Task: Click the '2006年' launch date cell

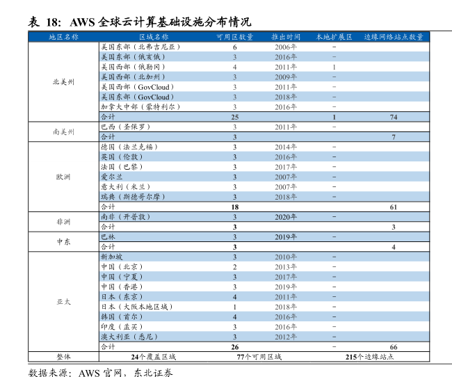Action: click(285, 47)
